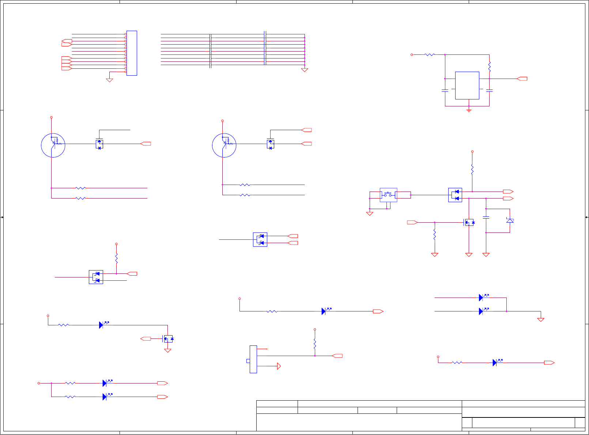Click the vertical resistor at the IC output

pyautogui.click(x=489, y=67)
